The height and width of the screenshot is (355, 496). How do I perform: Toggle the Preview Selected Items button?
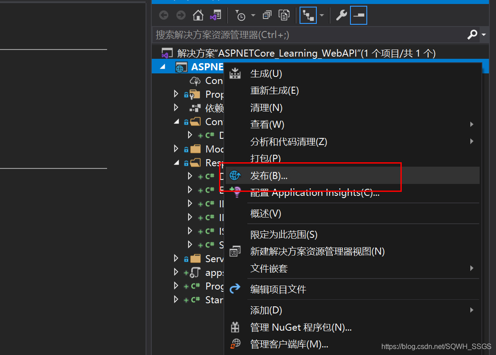point(358,15)
